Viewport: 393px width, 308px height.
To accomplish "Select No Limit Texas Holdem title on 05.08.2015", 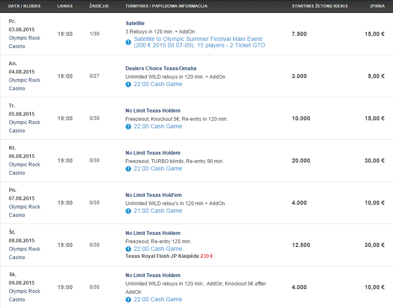I will tap(153, 111).
